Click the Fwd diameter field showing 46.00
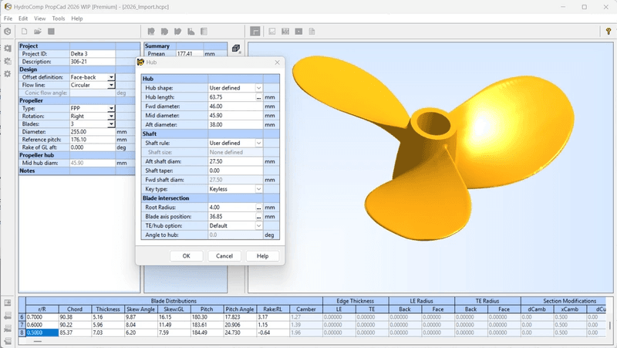 [235, 106]
